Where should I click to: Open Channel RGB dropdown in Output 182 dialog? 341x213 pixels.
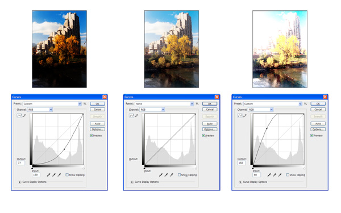pos(260,110)
